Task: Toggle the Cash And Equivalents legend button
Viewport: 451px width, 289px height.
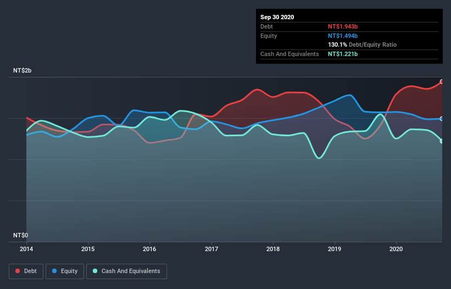Action: coord(126,271)
